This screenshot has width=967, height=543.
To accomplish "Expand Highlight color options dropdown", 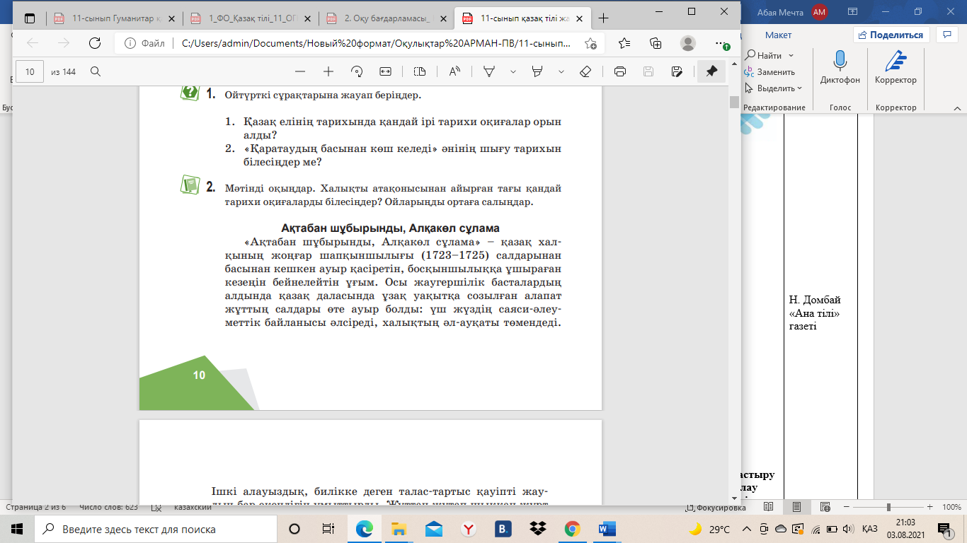I will click(x=561, y=71).
